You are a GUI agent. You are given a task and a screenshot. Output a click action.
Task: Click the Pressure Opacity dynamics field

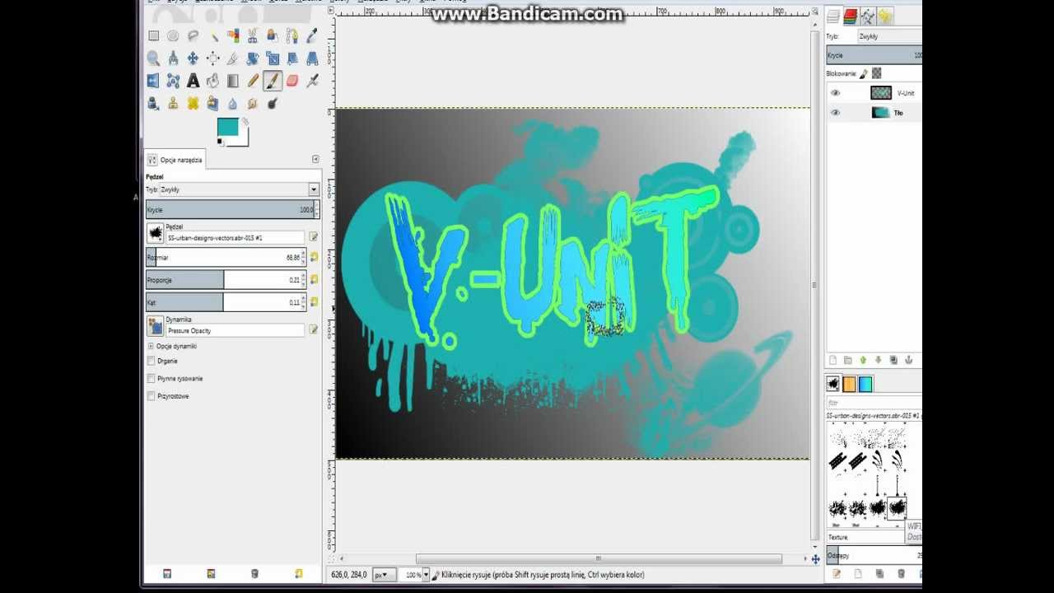click(x=236, y=330)
